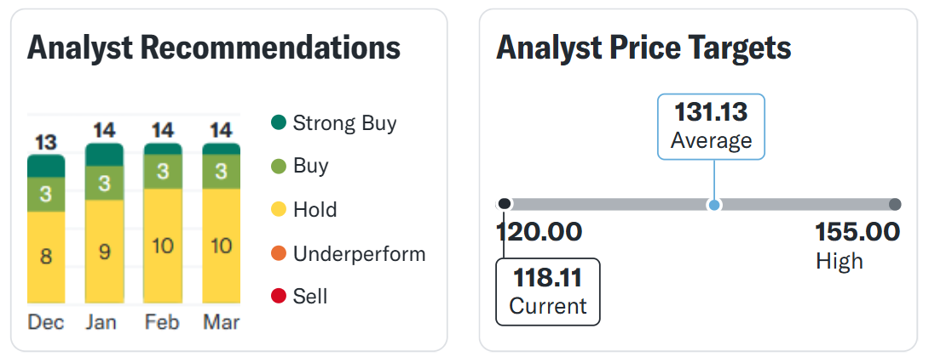Screen dimensions: 929x357
Task: Click the Sell red legend dot
Action: point(279,296)
